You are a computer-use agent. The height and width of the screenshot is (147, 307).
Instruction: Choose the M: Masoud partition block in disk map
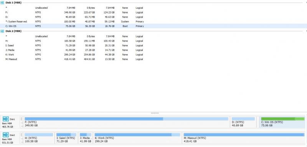click(x=244, y=138)
